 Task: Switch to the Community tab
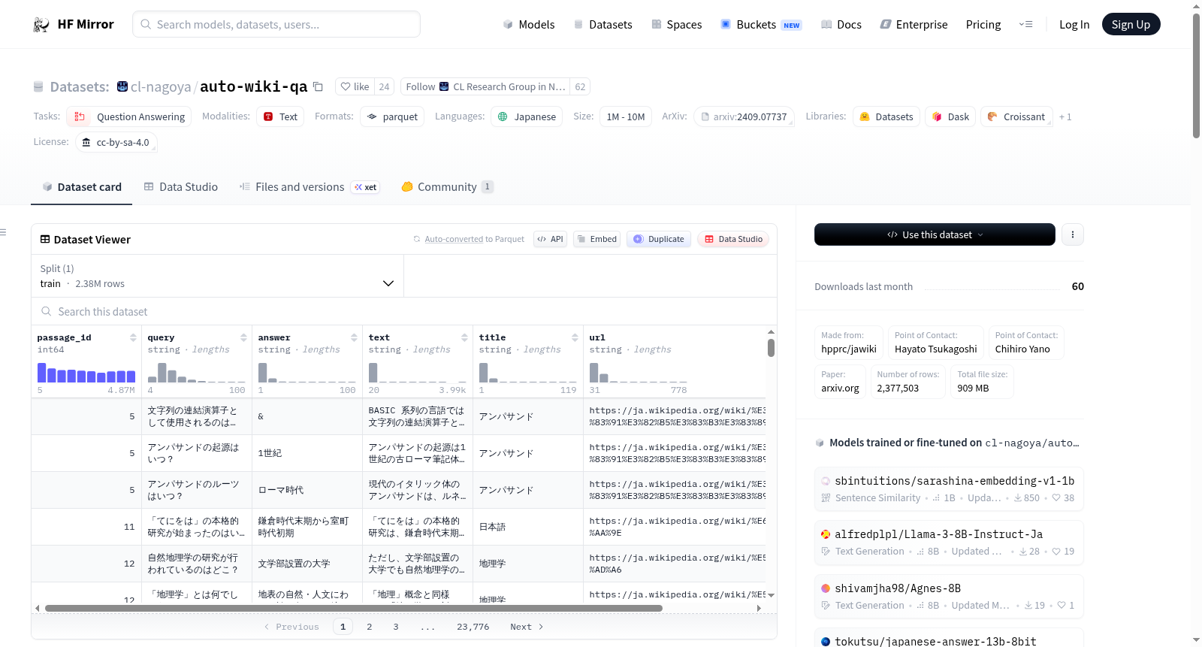[x=447, y=186]
